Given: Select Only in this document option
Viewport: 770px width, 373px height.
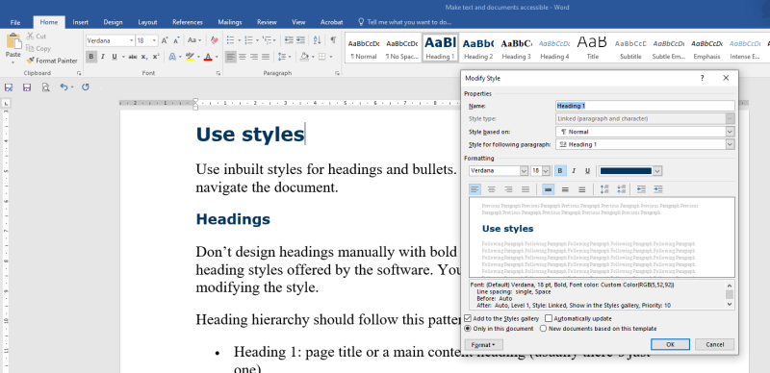Looking at the screenshot, I should click(x=467, y=329).
